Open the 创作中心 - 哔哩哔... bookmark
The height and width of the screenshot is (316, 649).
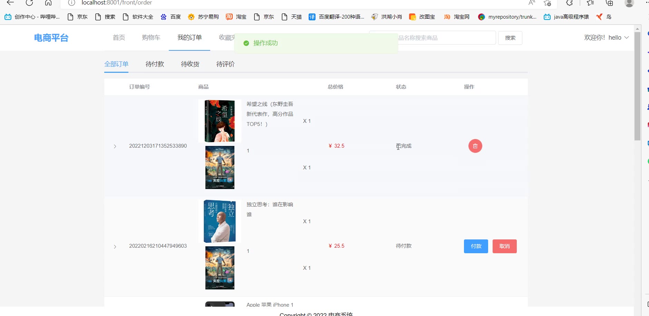[x=32, y=17]
